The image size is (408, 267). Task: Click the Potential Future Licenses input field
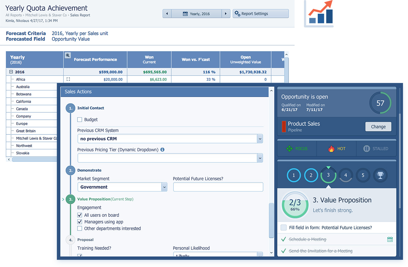(x=218, y=187)
